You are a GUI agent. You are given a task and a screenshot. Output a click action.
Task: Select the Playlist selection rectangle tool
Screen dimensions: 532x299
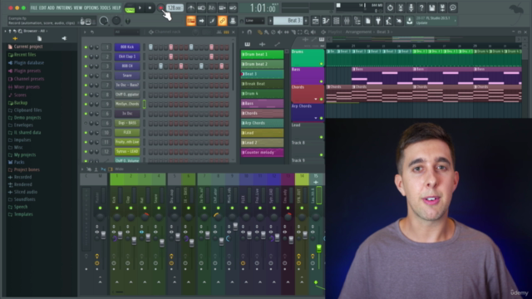point(300,32)
